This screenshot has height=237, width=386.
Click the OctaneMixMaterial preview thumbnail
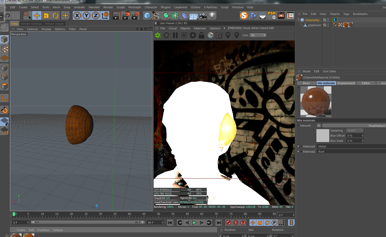coord(316,102)
